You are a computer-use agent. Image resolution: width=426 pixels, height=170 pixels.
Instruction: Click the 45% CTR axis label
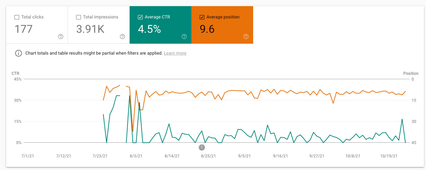click(17, 79)
